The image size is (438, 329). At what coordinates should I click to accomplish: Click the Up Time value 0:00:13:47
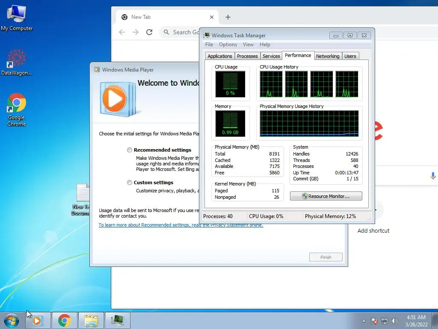point(346,173)
